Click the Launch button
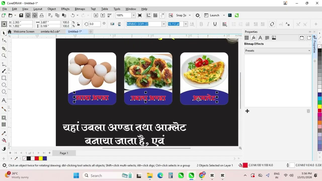 point(212,15)
